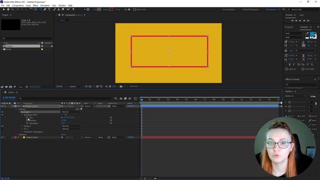
Task: Open viewer resolution Quarter dropdown
Action: coord(75,86)
